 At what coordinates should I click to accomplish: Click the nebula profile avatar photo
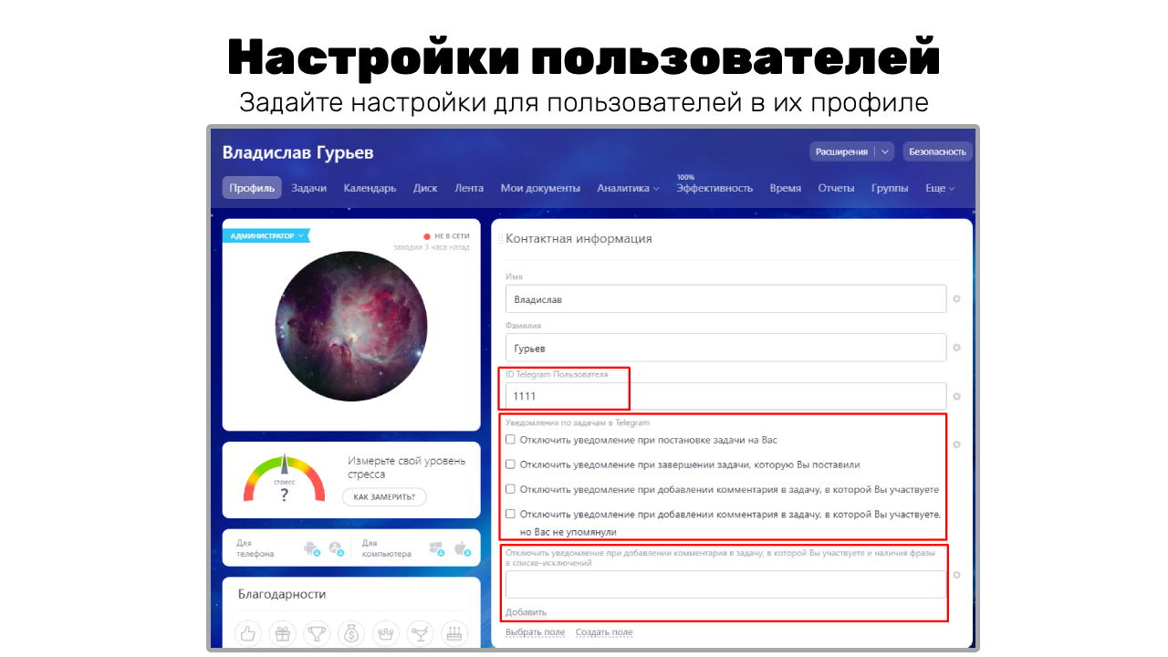(x=351, y=327)
